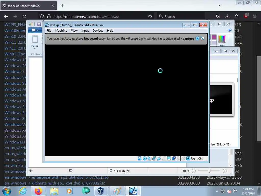Switch to Paint in the taskbar
The width and height of the screenshot is (261, 196).
pos(117,191)
